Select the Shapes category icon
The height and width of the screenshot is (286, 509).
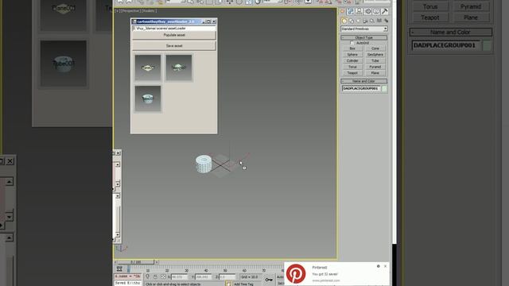(x=352, y=21)
